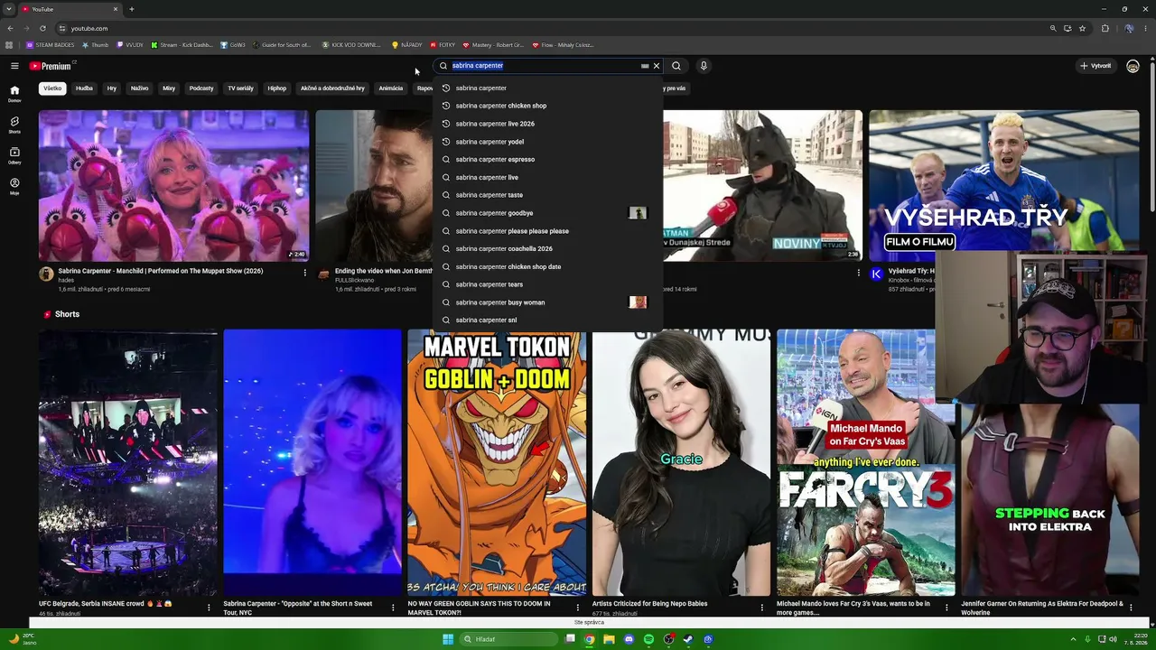The height and width of the screenshot is (650, 1156).
Task: Open the Vyšehrad Try film thumbnail
Action: pyautogui.click(x=1004, y=185)
